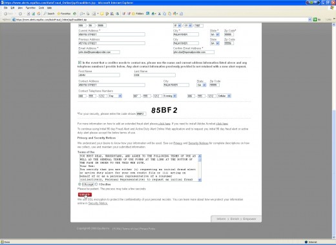Open Search in the toolbar
This screenshot has height=245, width=336.
click(49, 14)
